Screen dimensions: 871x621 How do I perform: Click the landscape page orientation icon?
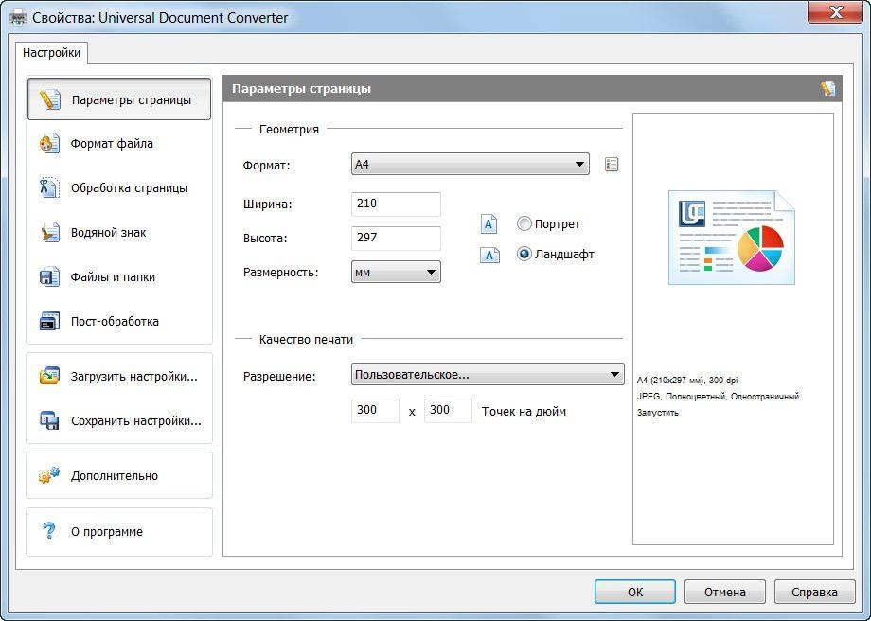pyautogui.click(x=489, y=255)
